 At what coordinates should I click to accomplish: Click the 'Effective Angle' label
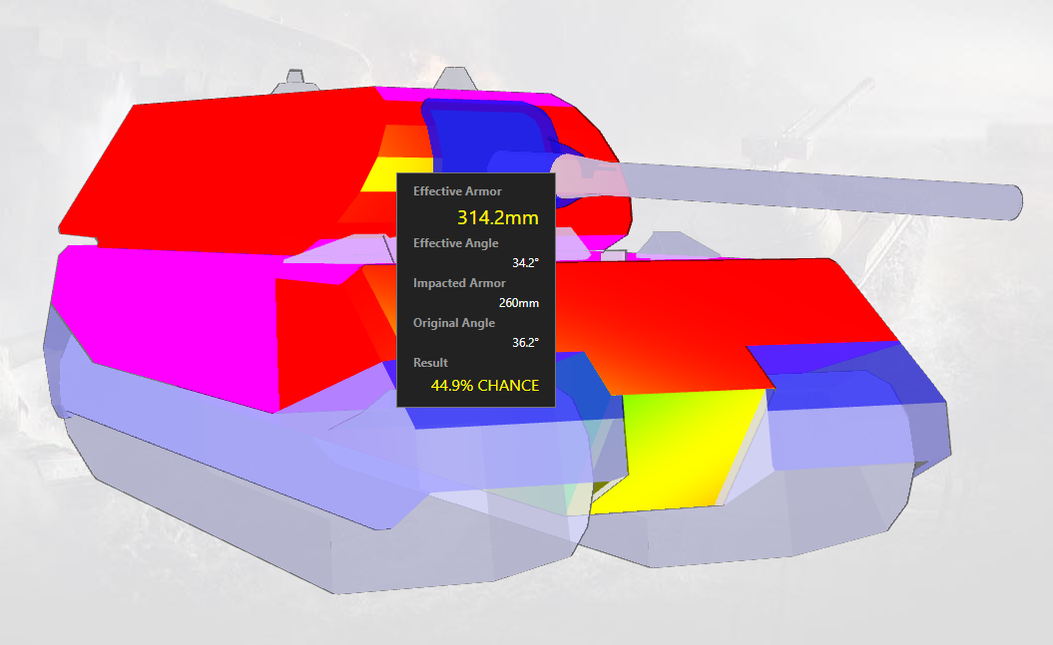(x=455, y=242)
